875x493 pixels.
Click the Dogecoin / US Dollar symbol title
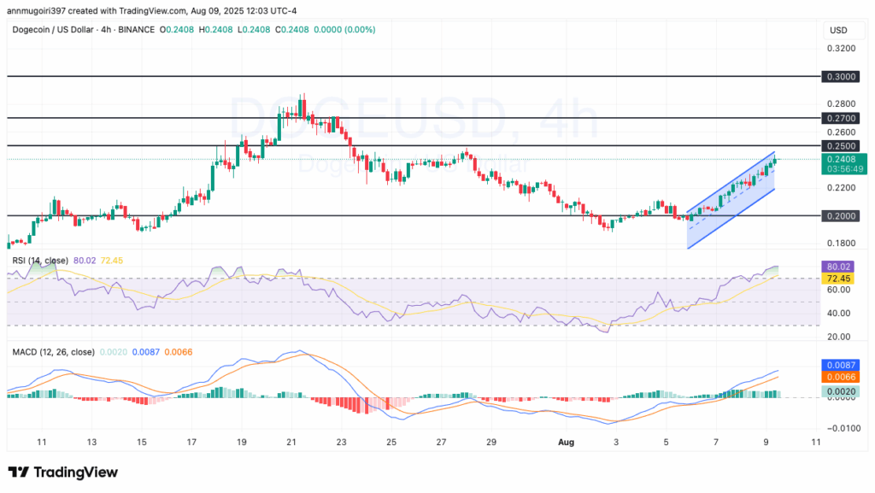[x=50, y=30]
